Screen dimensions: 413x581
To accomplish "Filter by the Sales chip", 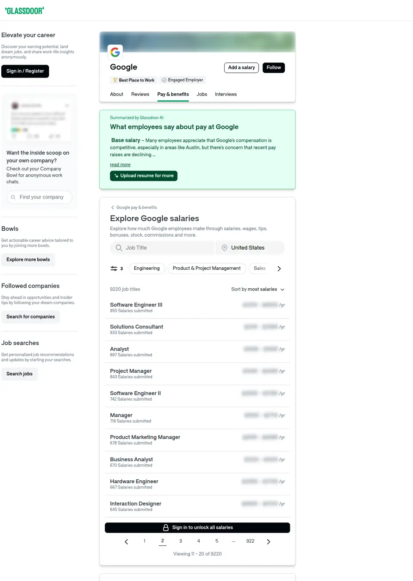I will coord(259,269).
